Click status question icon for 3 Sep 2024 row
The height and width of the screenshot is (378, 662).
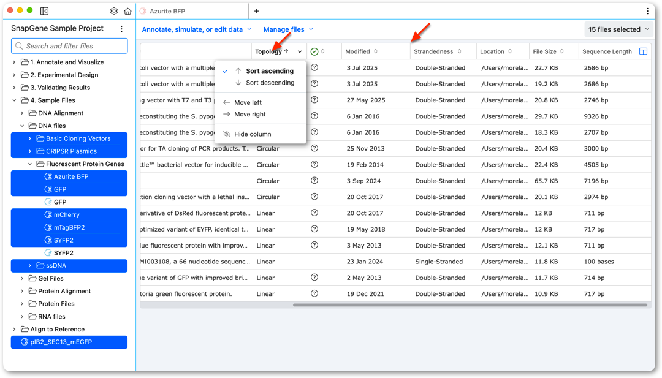tap(314, 181)
